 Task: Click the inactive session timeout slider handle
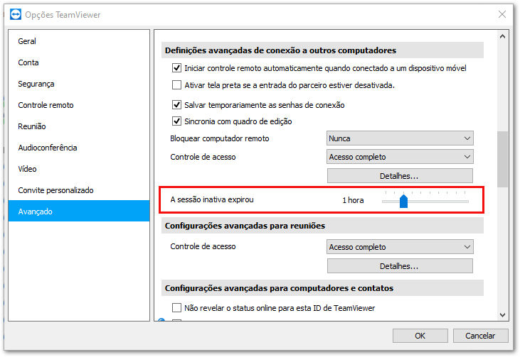coord(403,201)
